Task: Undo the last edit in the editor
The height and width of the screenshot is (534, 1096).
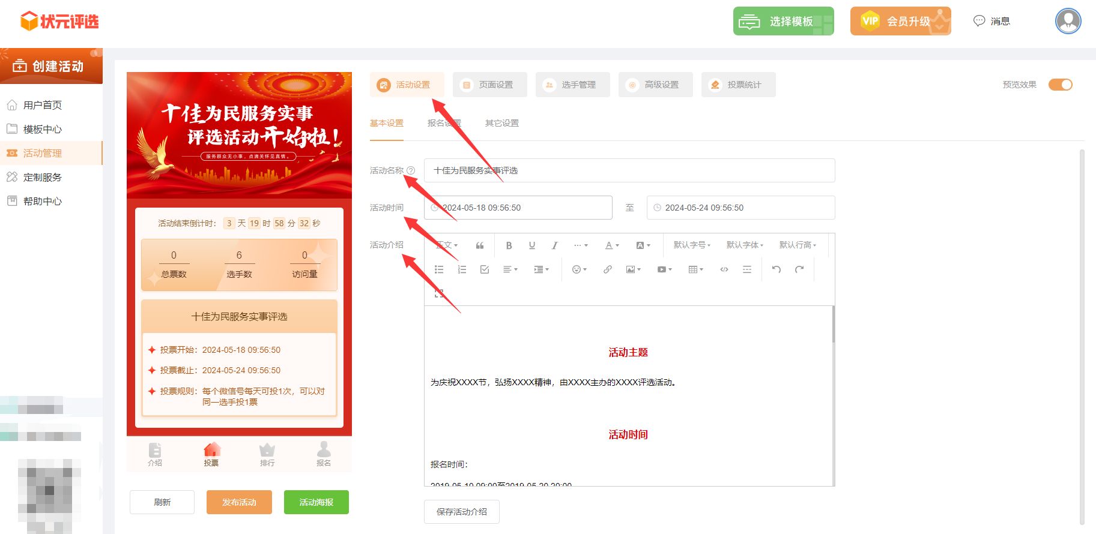Action: 776,269
